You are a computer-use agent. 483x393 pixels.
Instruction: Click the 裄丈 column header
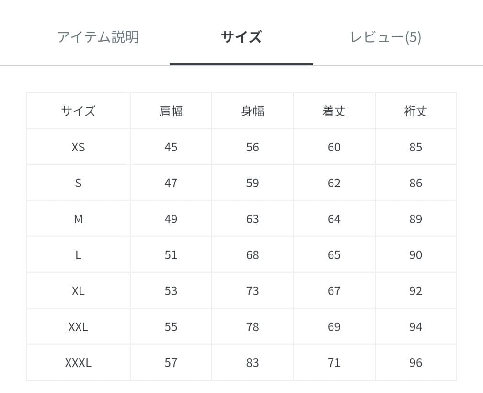point(416,111)
